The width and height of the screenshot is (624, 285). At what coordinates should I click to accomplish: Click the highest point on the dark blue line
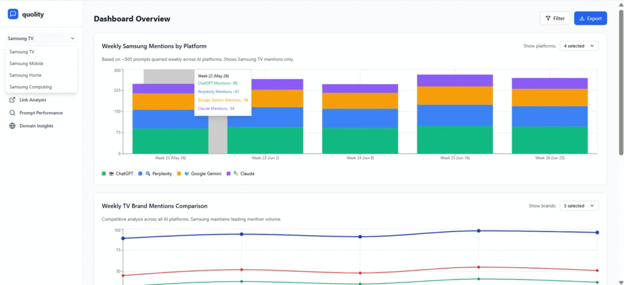[x=479, y=231]
